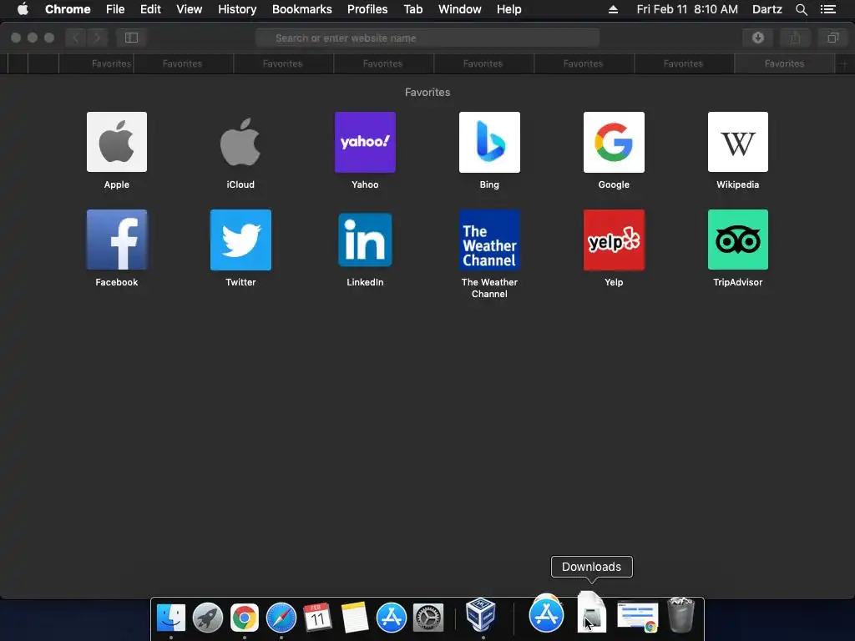
Task: Click the search or website address field
Action: point(427,38)
